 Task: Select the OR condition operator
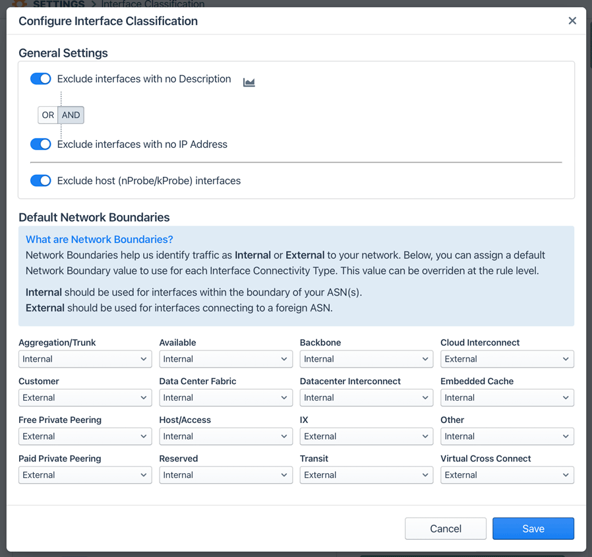[47, 115]
